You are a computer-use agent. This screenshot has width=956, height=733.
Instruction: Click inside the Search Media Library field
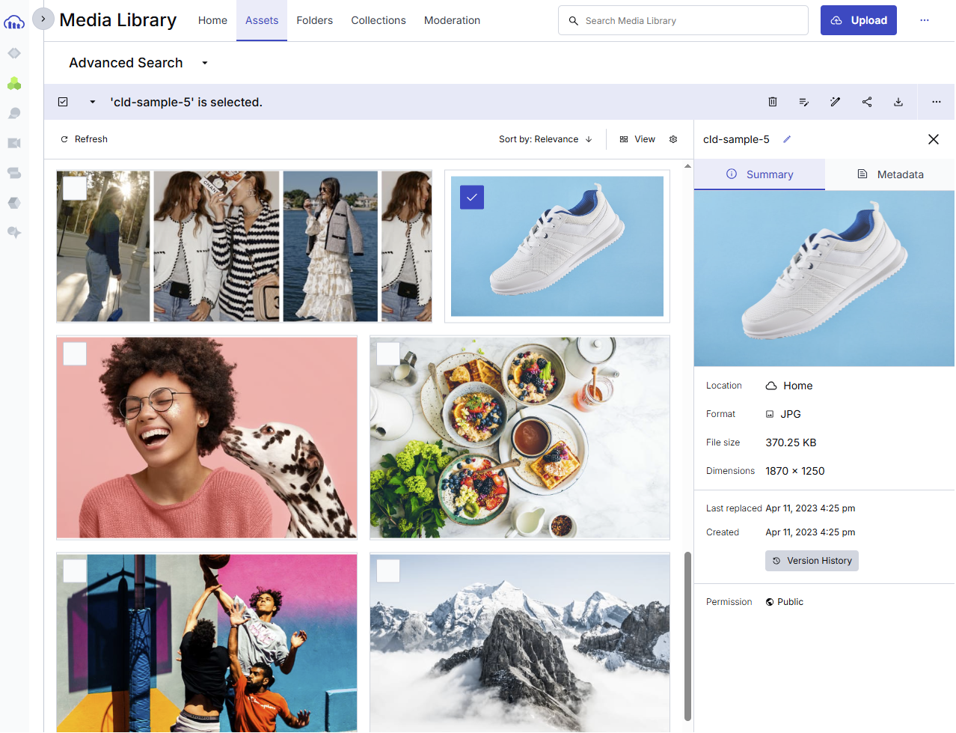pyautogui.click(x=682, y=20)
